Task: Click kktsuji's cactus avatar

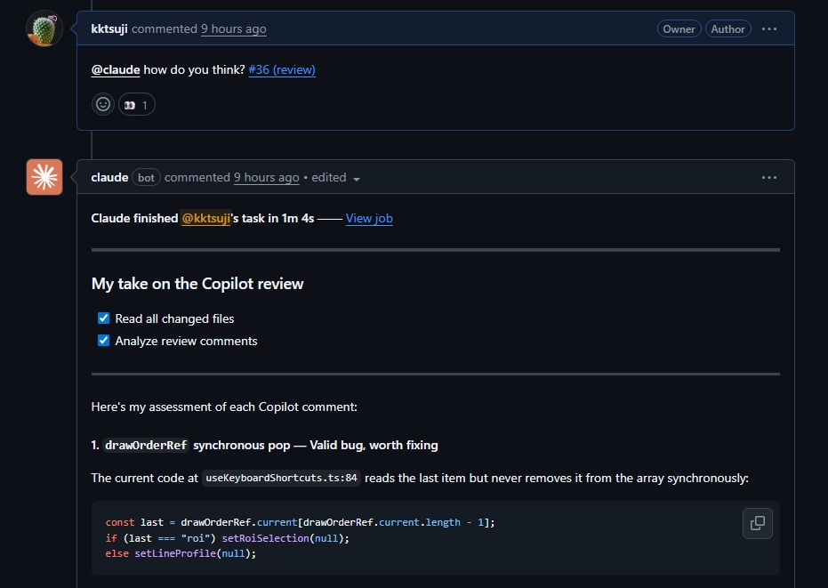Action: tap(44, 29)
